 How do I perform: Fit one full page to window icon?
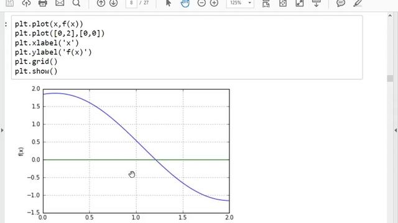[x=283, y=3]
